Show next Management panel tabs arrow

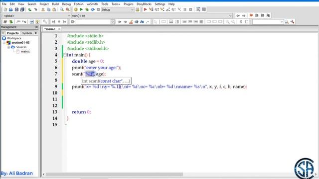pos(36,33)
